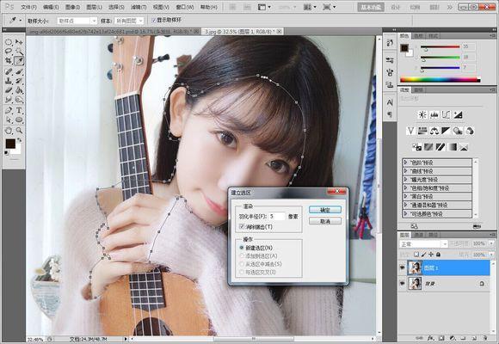The image size is (499, 344).
Task: Click the feather radius input field
Action: (x=277, y=217)
